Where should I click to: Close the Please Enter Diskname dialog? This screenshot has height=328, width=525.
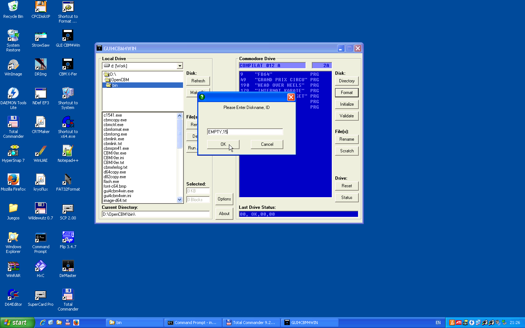pos(291,97)
